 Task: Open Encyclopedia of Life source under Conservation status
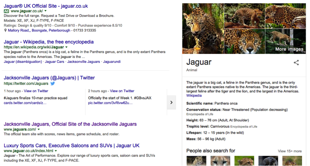tap(200, 114)
